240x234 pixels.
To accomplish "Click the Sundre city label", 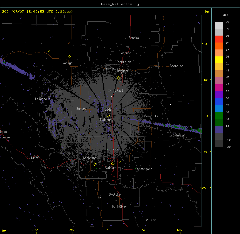I will (81, 109).
